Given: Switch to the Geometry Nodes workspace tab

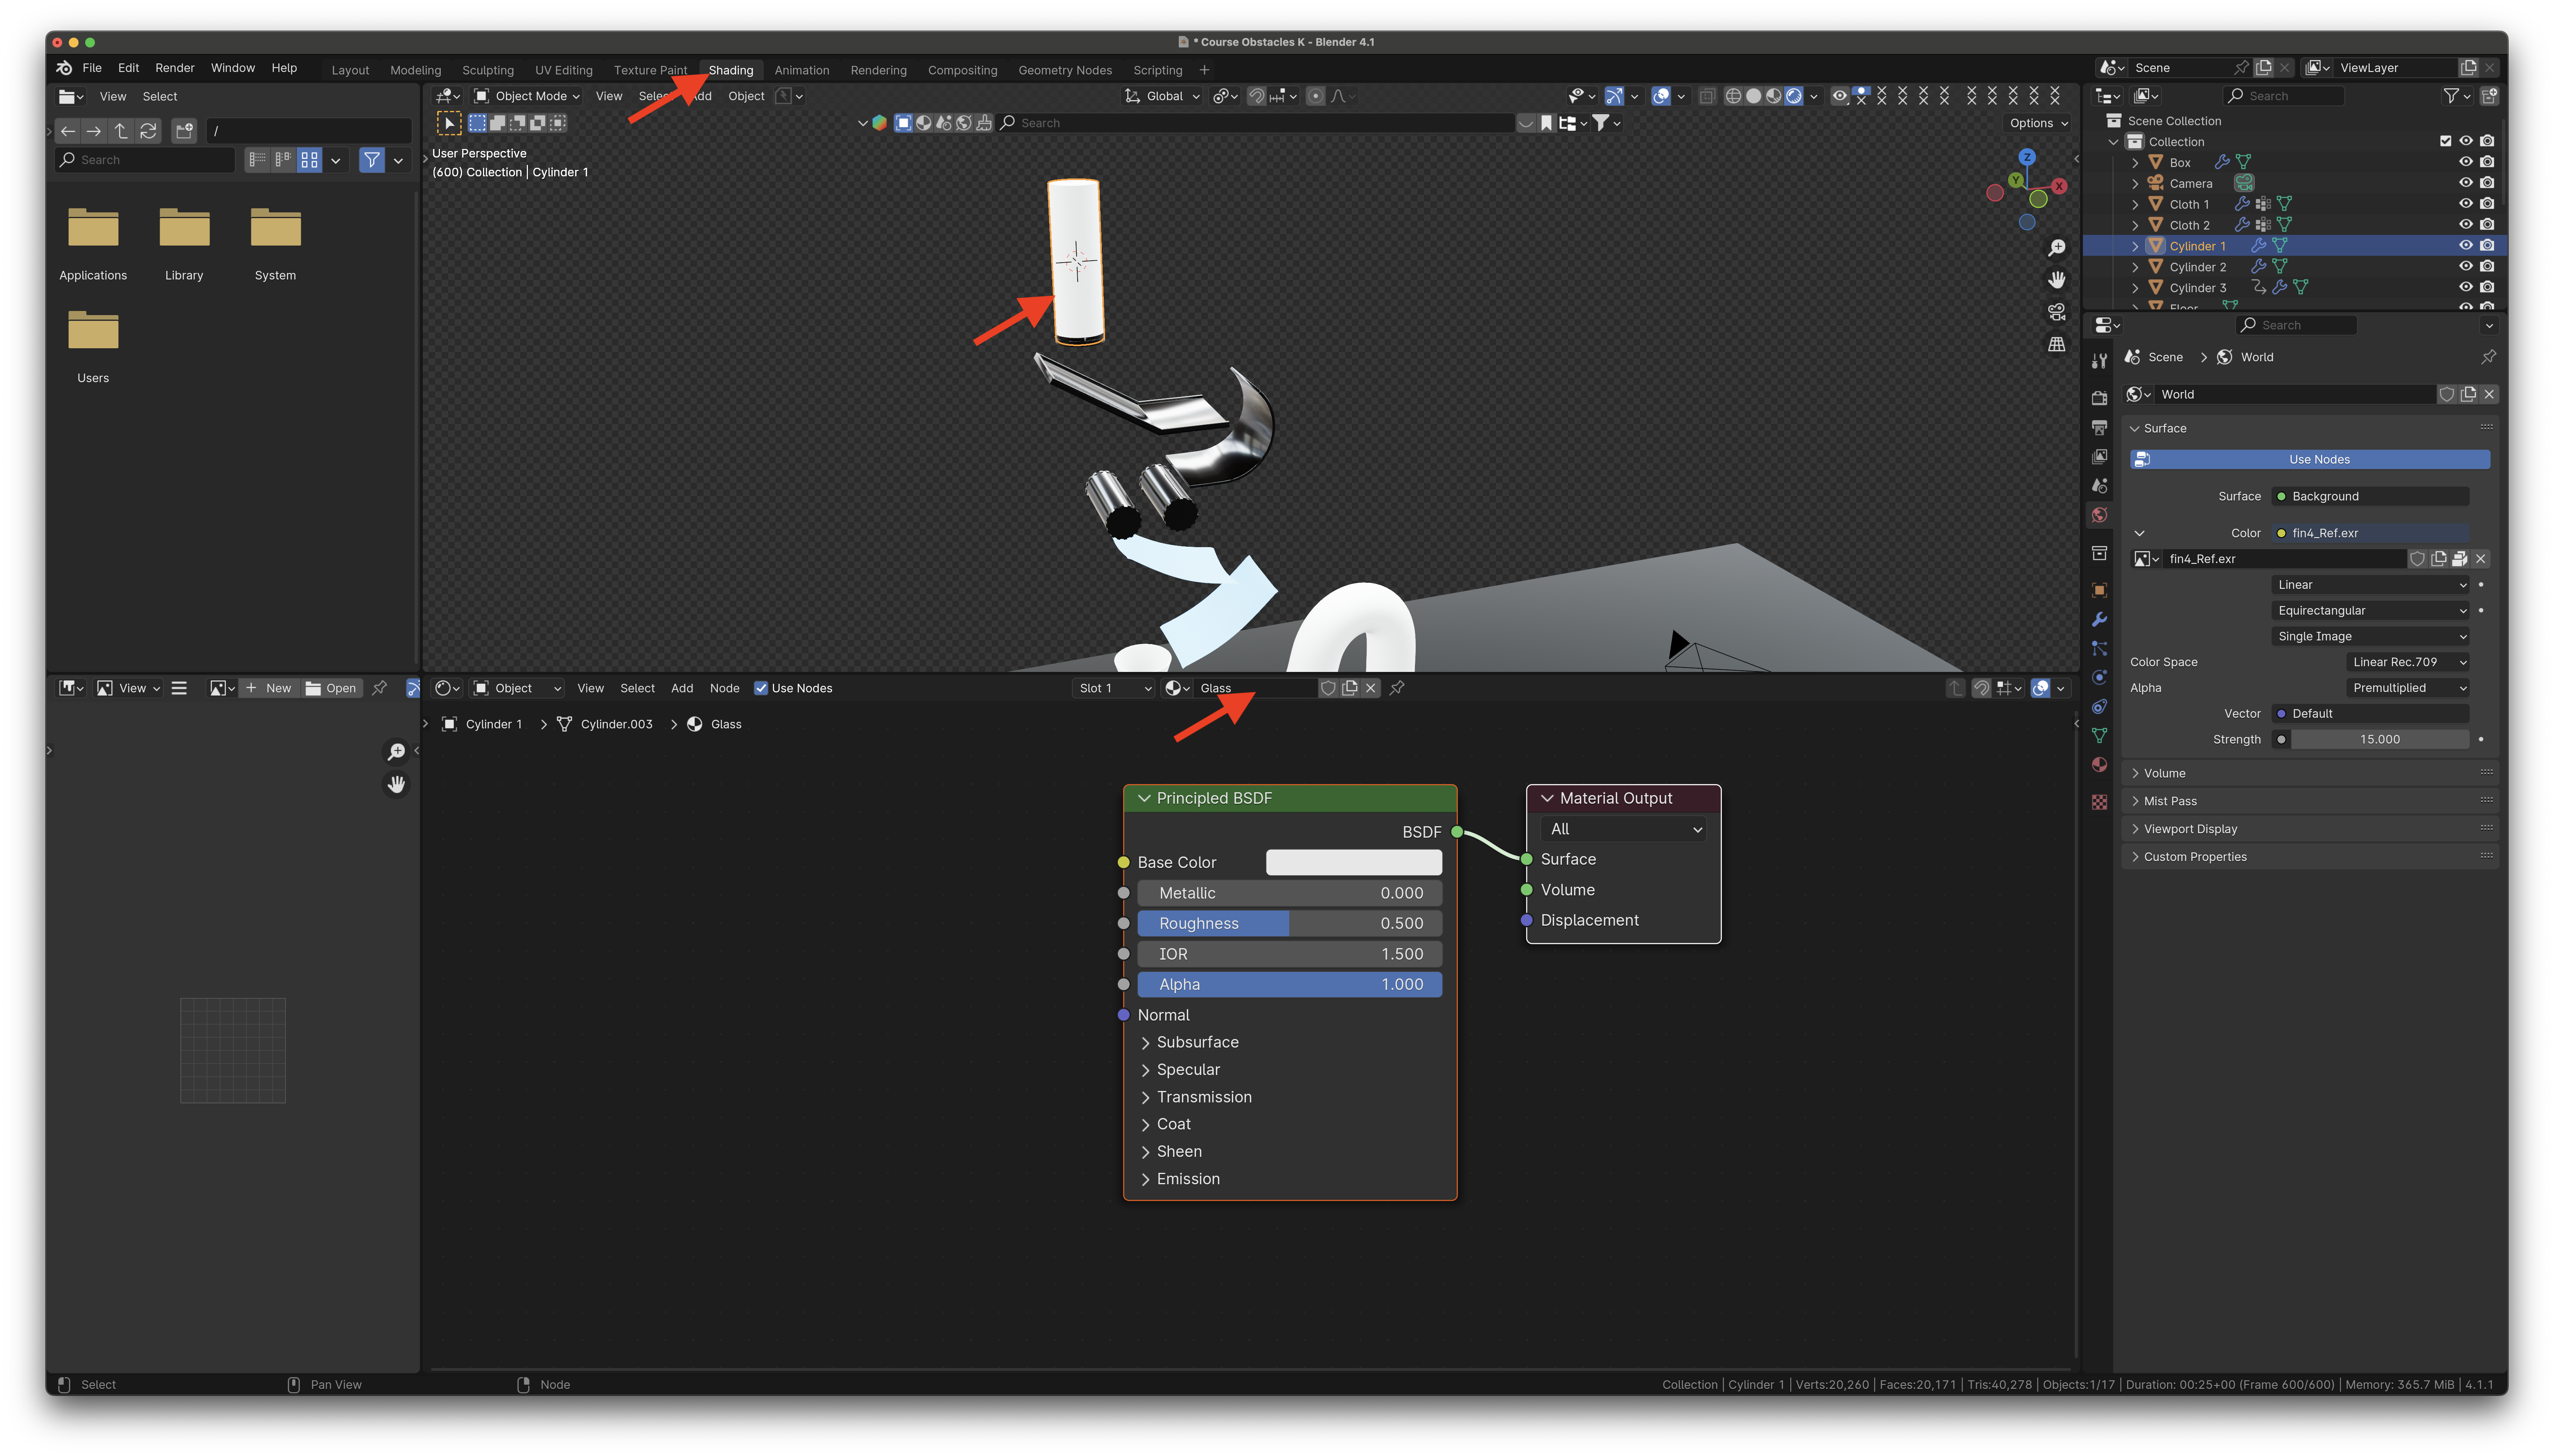Looking at the screenshot, I should (1065, 70).
